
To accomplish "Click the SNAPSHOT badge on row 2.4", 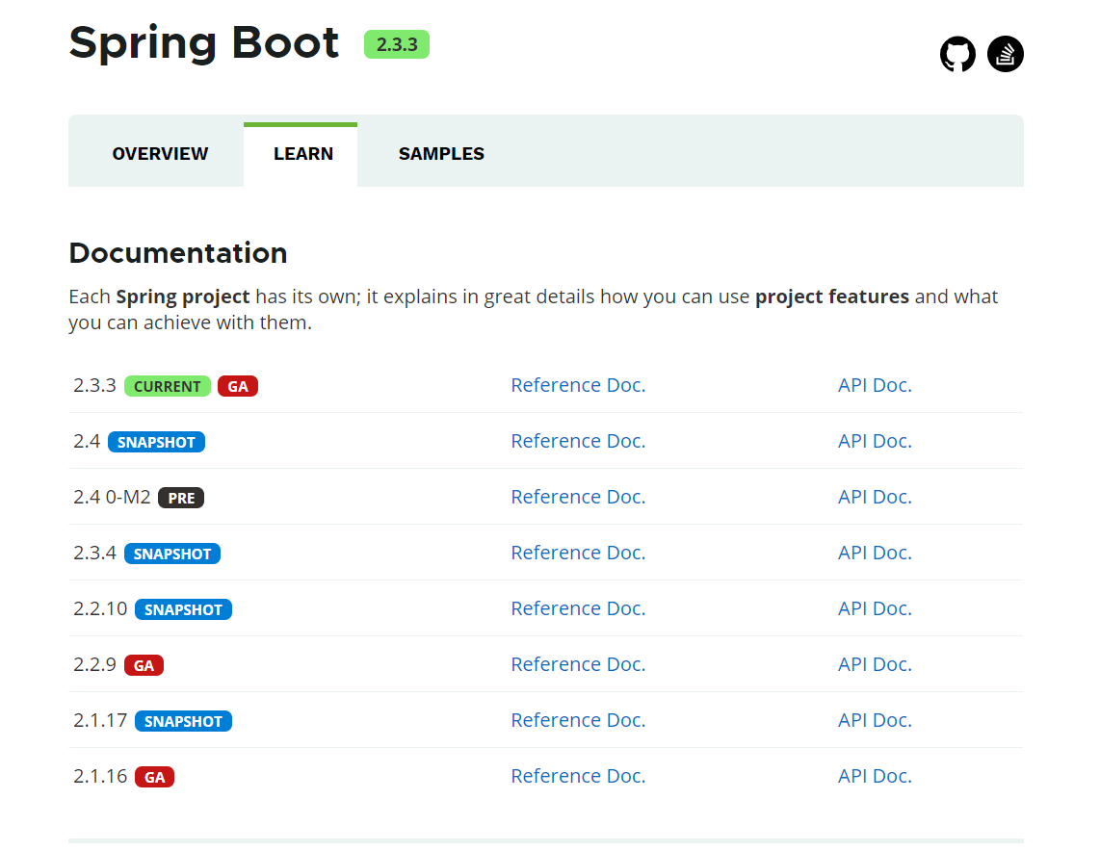I will [x=156, y=442].
